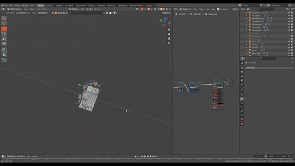Open the timeline Playback popover
This screenshot has height=166, width=295.
[11, 156]
